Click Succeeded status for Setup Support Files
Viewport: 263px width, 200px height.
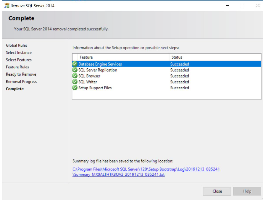coord(180,88)
